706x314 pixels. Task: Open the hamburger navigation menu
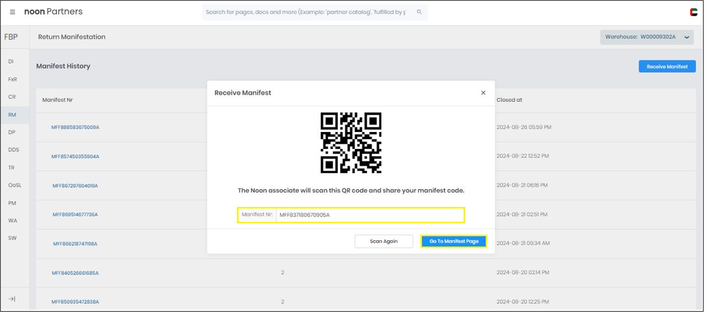pyautogui.click(x=12, y=12)
